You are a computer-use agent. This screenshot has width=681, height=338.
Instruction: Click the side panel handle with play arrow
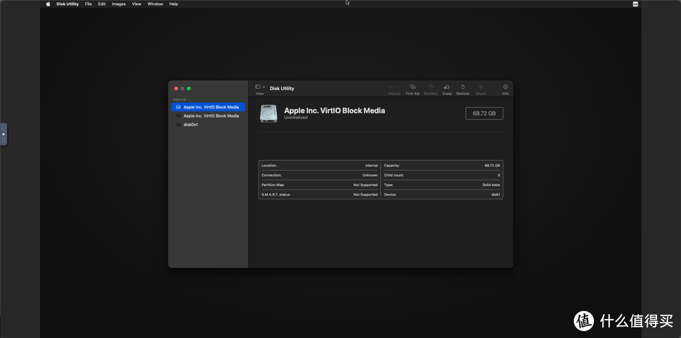click(x=4, y=134)
